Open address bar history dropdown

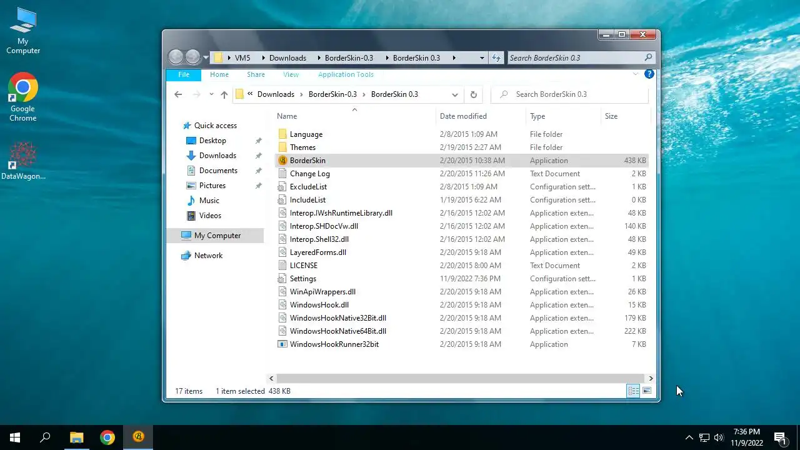point(455,94)
